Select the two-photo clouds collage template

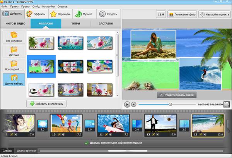[x=70, y=43]
